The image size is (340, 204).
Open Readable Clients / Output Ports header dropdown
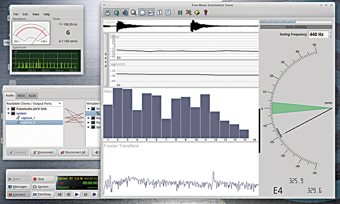[x=34, y=103]
